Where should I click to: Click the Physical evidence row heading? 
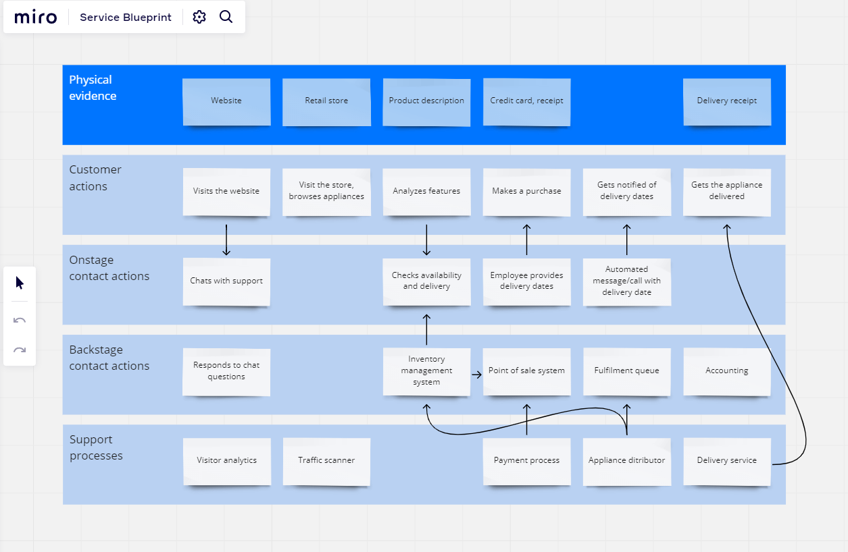tap(93, 88)
